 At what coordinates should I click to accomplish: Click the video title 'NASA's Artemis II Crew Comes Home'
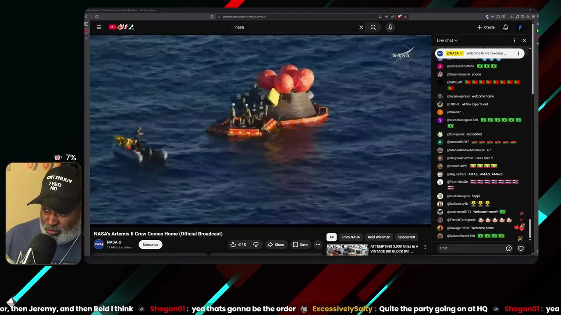tap(158, 234)
